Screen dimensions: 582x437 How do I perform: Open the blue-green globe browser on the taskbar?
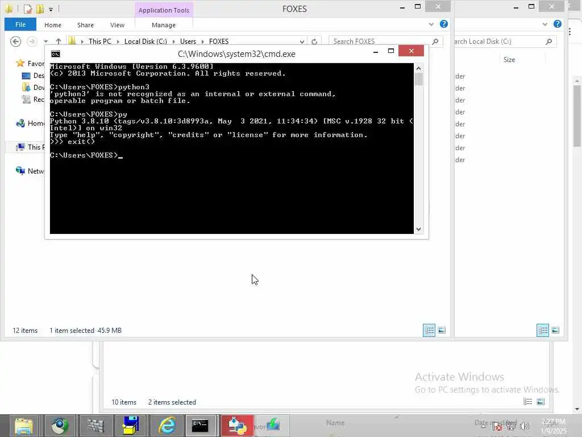[x=60, y=426]
